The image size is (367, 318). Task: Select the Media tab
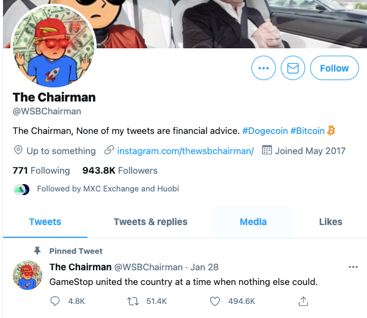click(253, 221)
